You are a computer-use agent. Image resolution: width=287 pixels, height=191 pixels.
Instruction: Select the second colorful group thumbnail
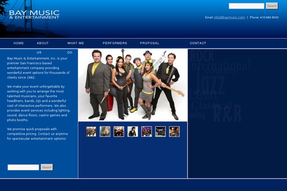pyautogui.click(x=105, y=131)
